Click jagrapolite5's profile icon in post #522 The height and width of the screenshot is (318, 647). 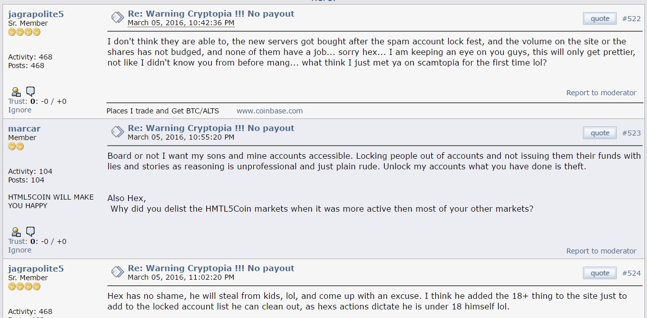click(16, 92)
